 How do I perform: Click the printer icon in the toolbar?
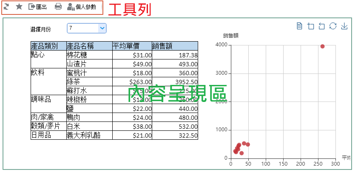click(58, 7)
